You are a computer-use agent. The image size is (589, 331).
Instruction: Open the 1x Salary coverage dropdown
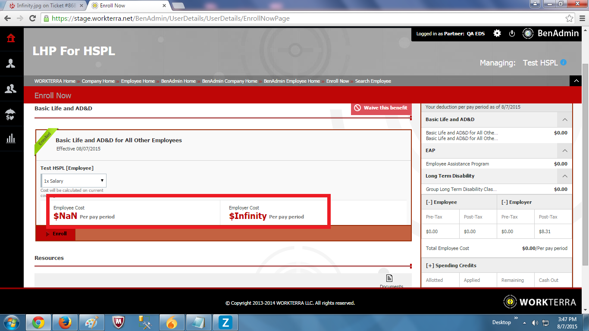click(74, 181)
